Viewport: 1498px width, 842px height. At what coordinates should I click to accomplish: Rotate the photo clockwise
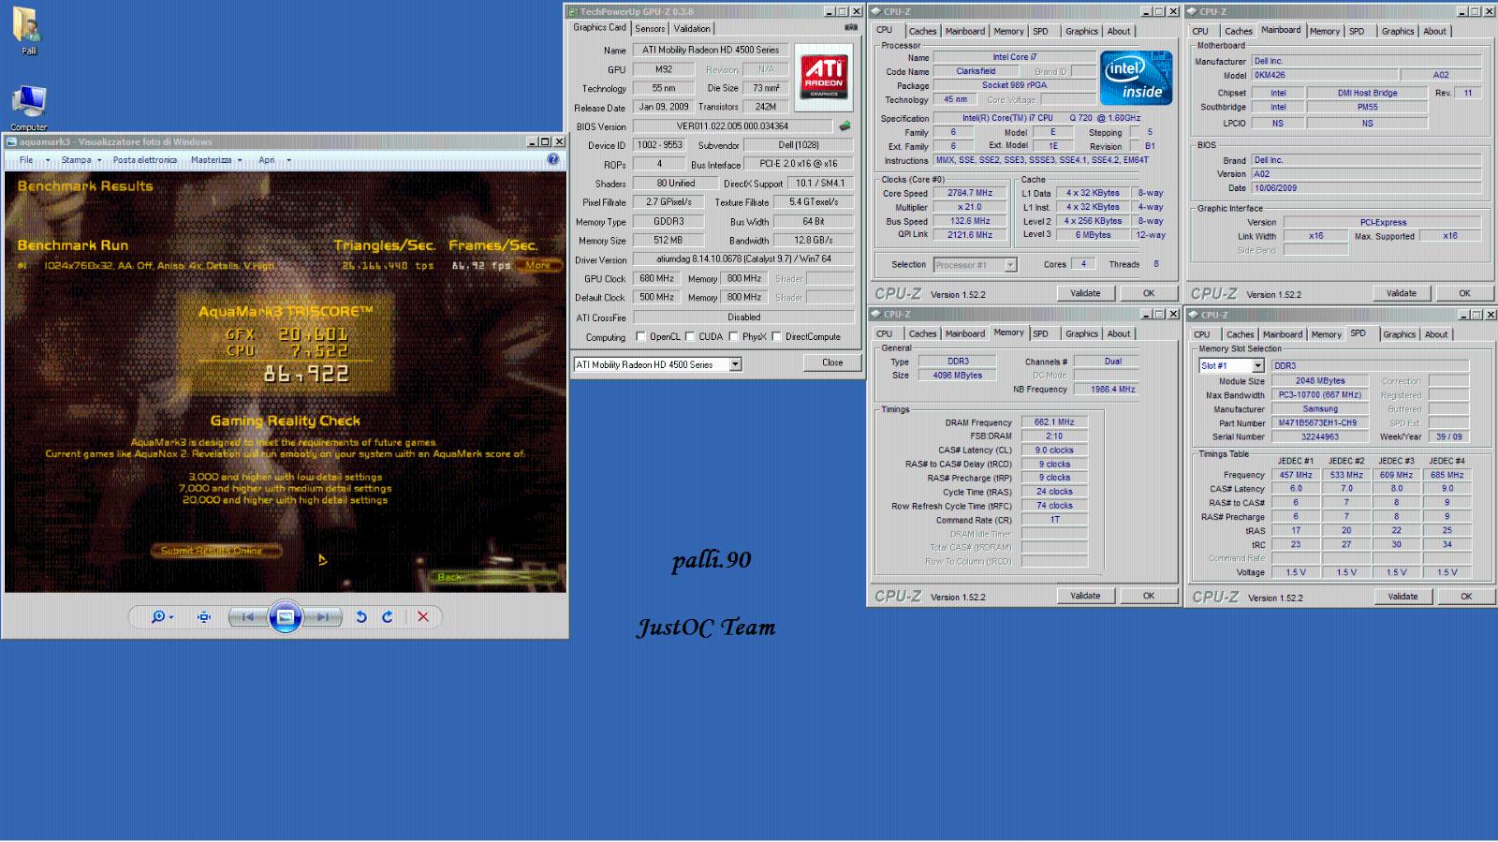pos(388,616)
